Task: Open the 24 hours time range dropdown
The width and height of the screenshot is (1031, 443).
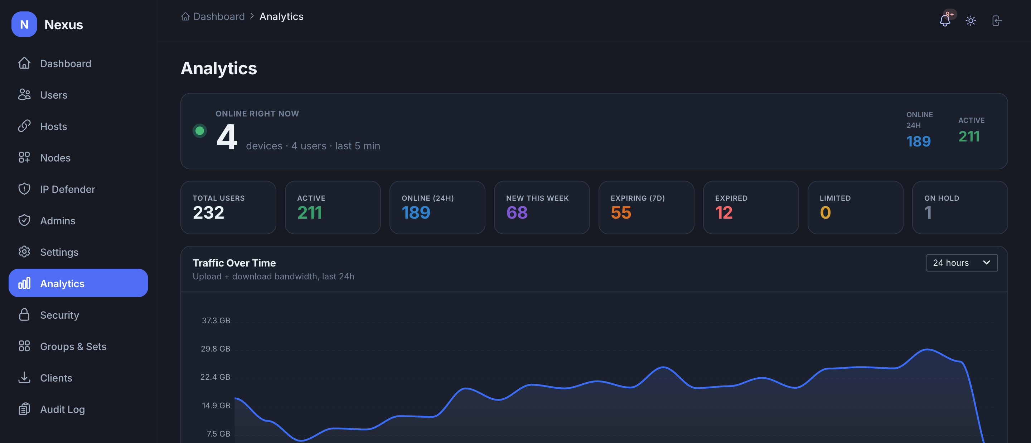Action: 962,263
